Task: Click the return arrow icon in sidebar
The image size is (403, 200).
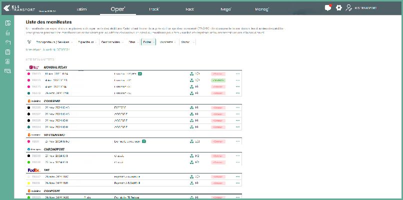Action: click(x=7, y=42)
